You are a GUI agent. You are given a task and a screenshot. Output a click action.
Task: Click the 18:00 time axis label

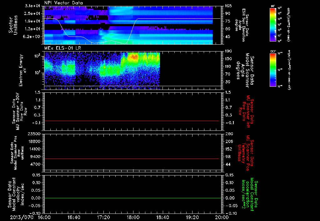pyautogui.click(x=133, y=217)
